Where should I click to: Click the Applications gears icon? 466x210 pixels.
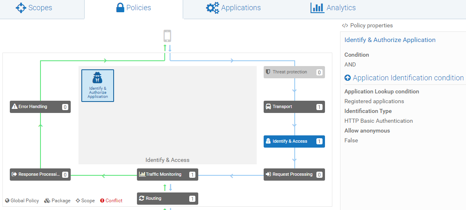coord(213,8)
